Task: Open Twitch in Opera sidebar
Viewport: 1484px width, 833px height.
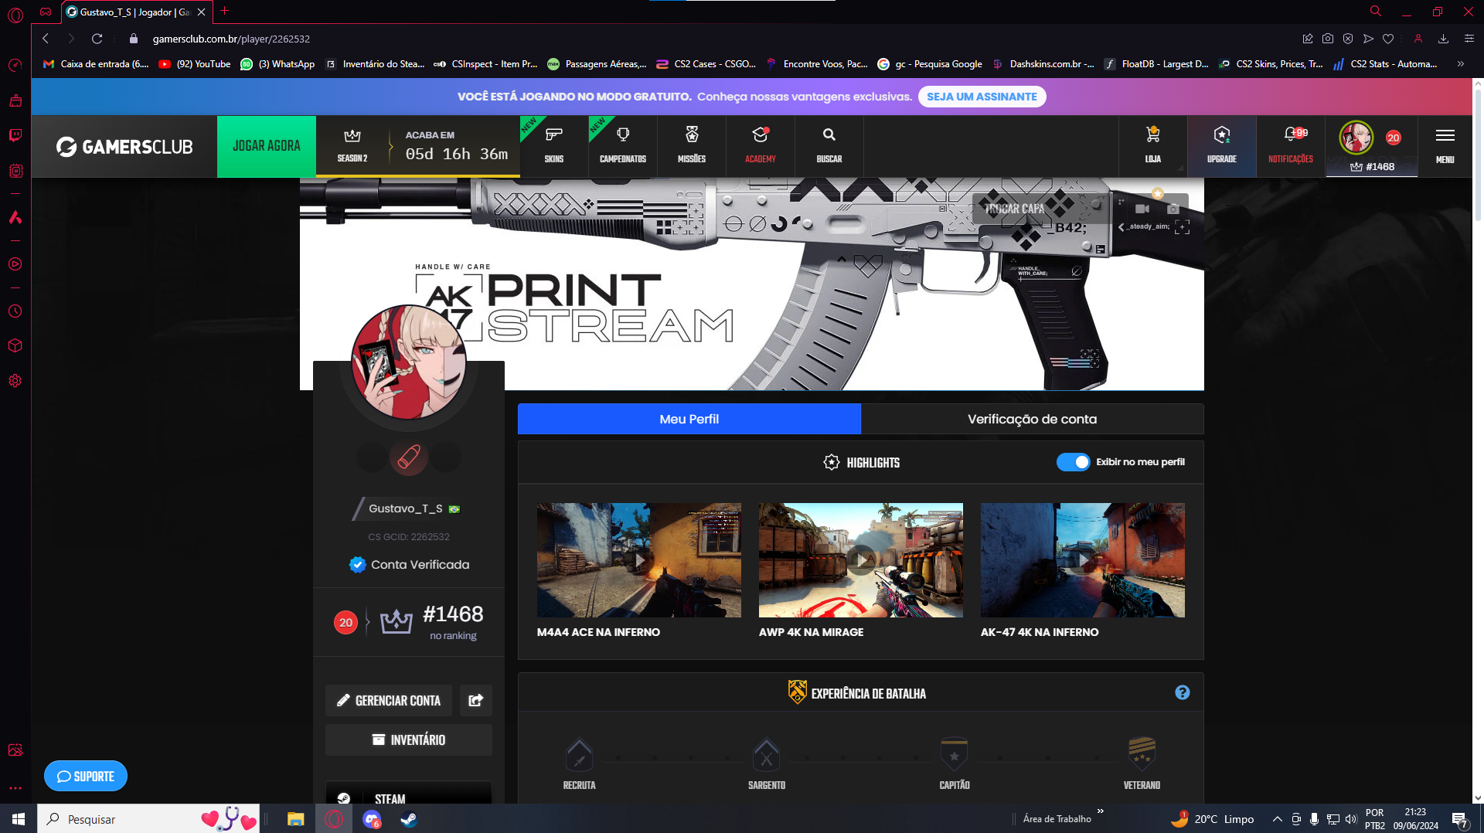Action: (x=15, y=135)
